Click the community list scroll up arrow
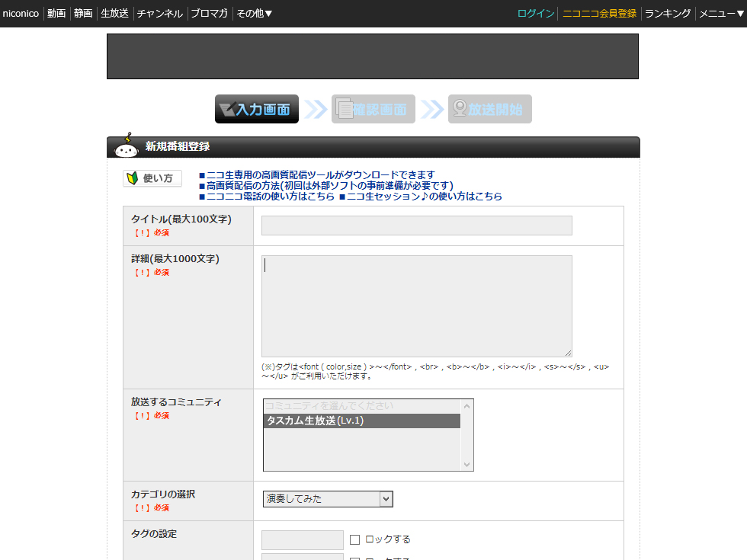The height and width of the screenshot is (560, 747). (x=466, y=406)
